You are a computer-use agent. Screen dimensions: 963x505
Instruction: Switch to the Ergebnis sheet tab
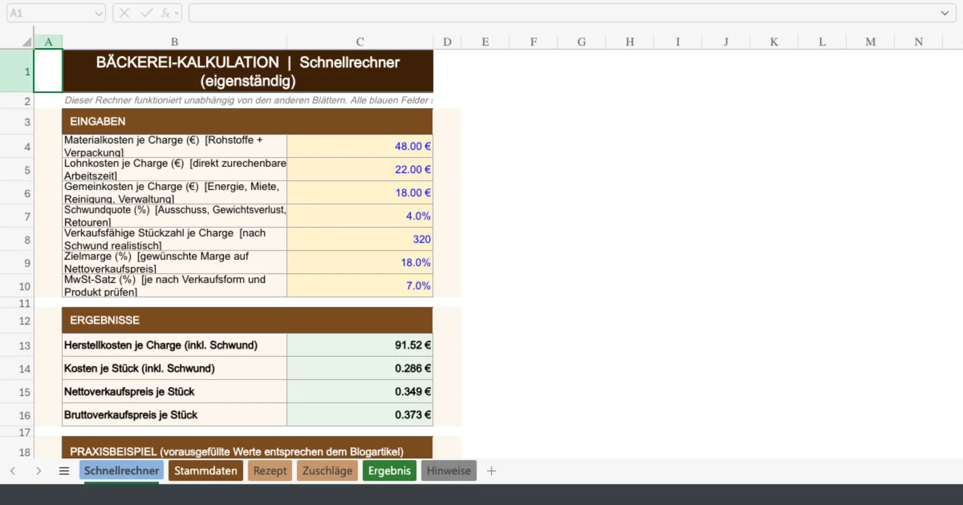coord(389,471)
